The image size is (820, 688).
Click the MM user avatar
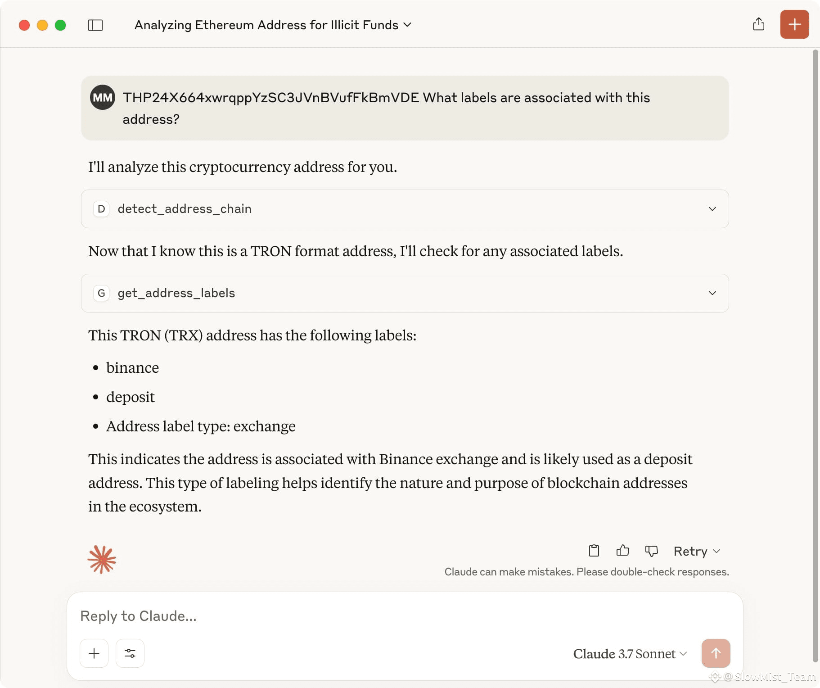(x=103, y=97)
